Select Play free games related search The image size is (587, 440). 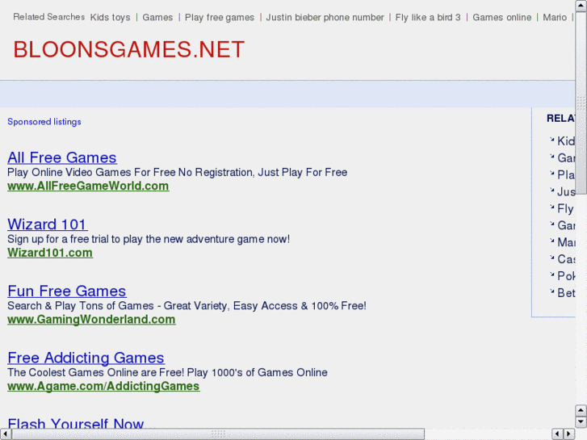point(220,17)
